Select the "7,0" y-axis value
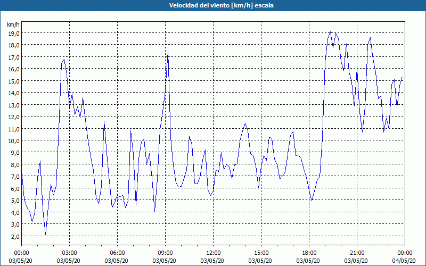 15,177
